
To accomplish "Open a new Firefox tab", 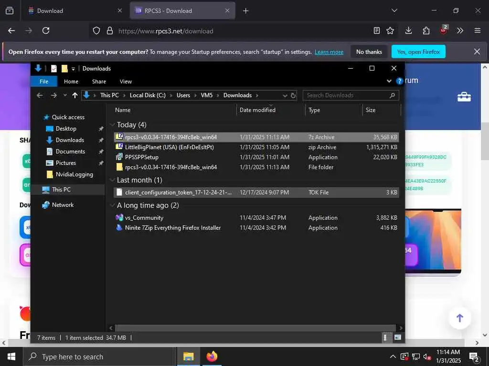I will click(246, 11).
